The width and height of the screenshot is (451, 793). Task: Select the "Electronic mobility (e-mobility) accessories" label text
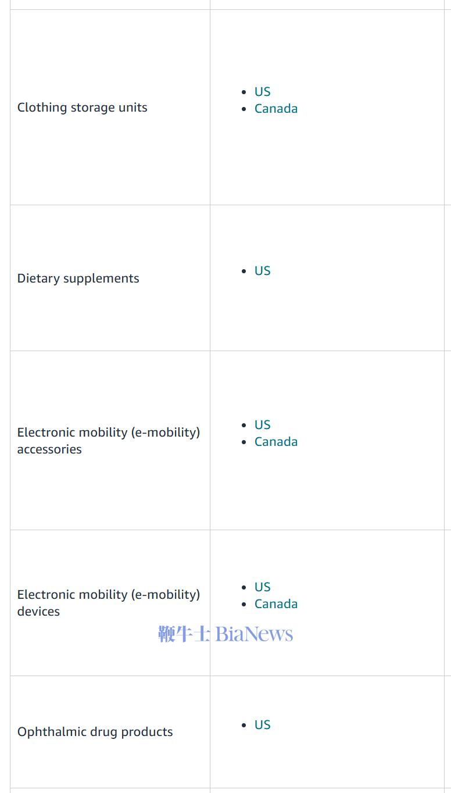(108, 441)
